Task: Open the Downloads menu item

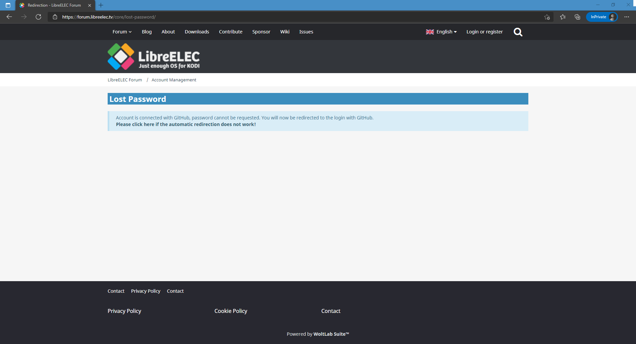Action: click(x=197, y=32)
